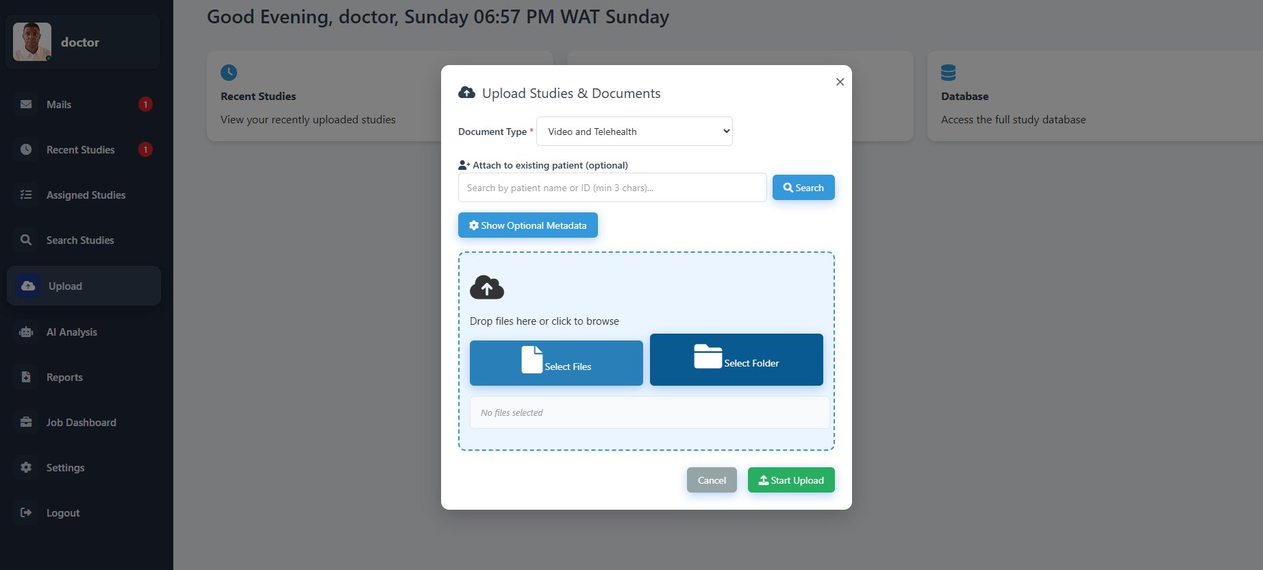
Task: Open the Document Type dropdown
Action: click(x=634, y=132)
